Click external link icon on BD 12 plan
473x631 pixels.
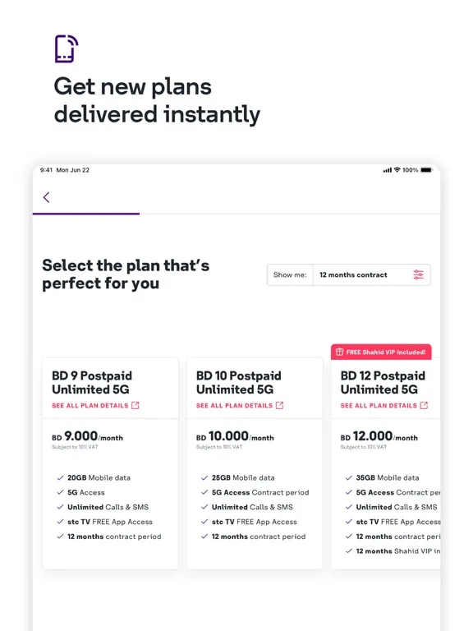click(x=424, y=405)
